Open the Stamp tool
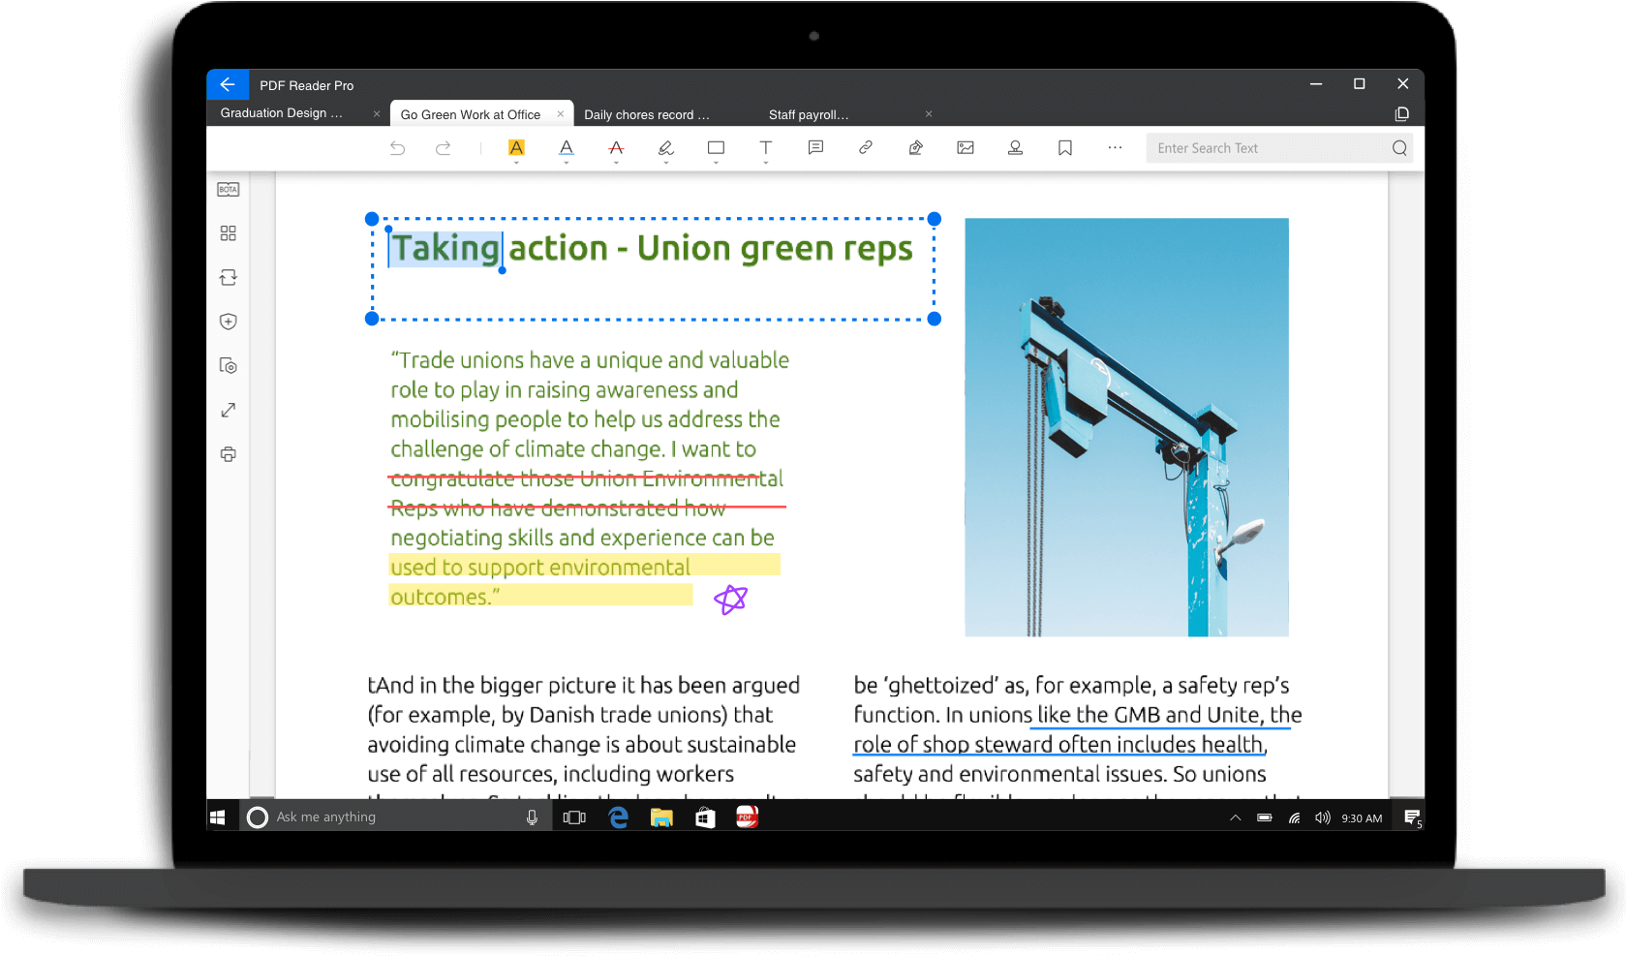Screen dimensions: 1626x956 click(x=1015, y=147)
